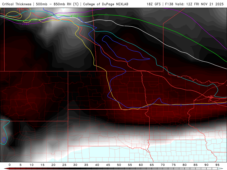Pick the colorbar tick label "95"

click(217, 165)
